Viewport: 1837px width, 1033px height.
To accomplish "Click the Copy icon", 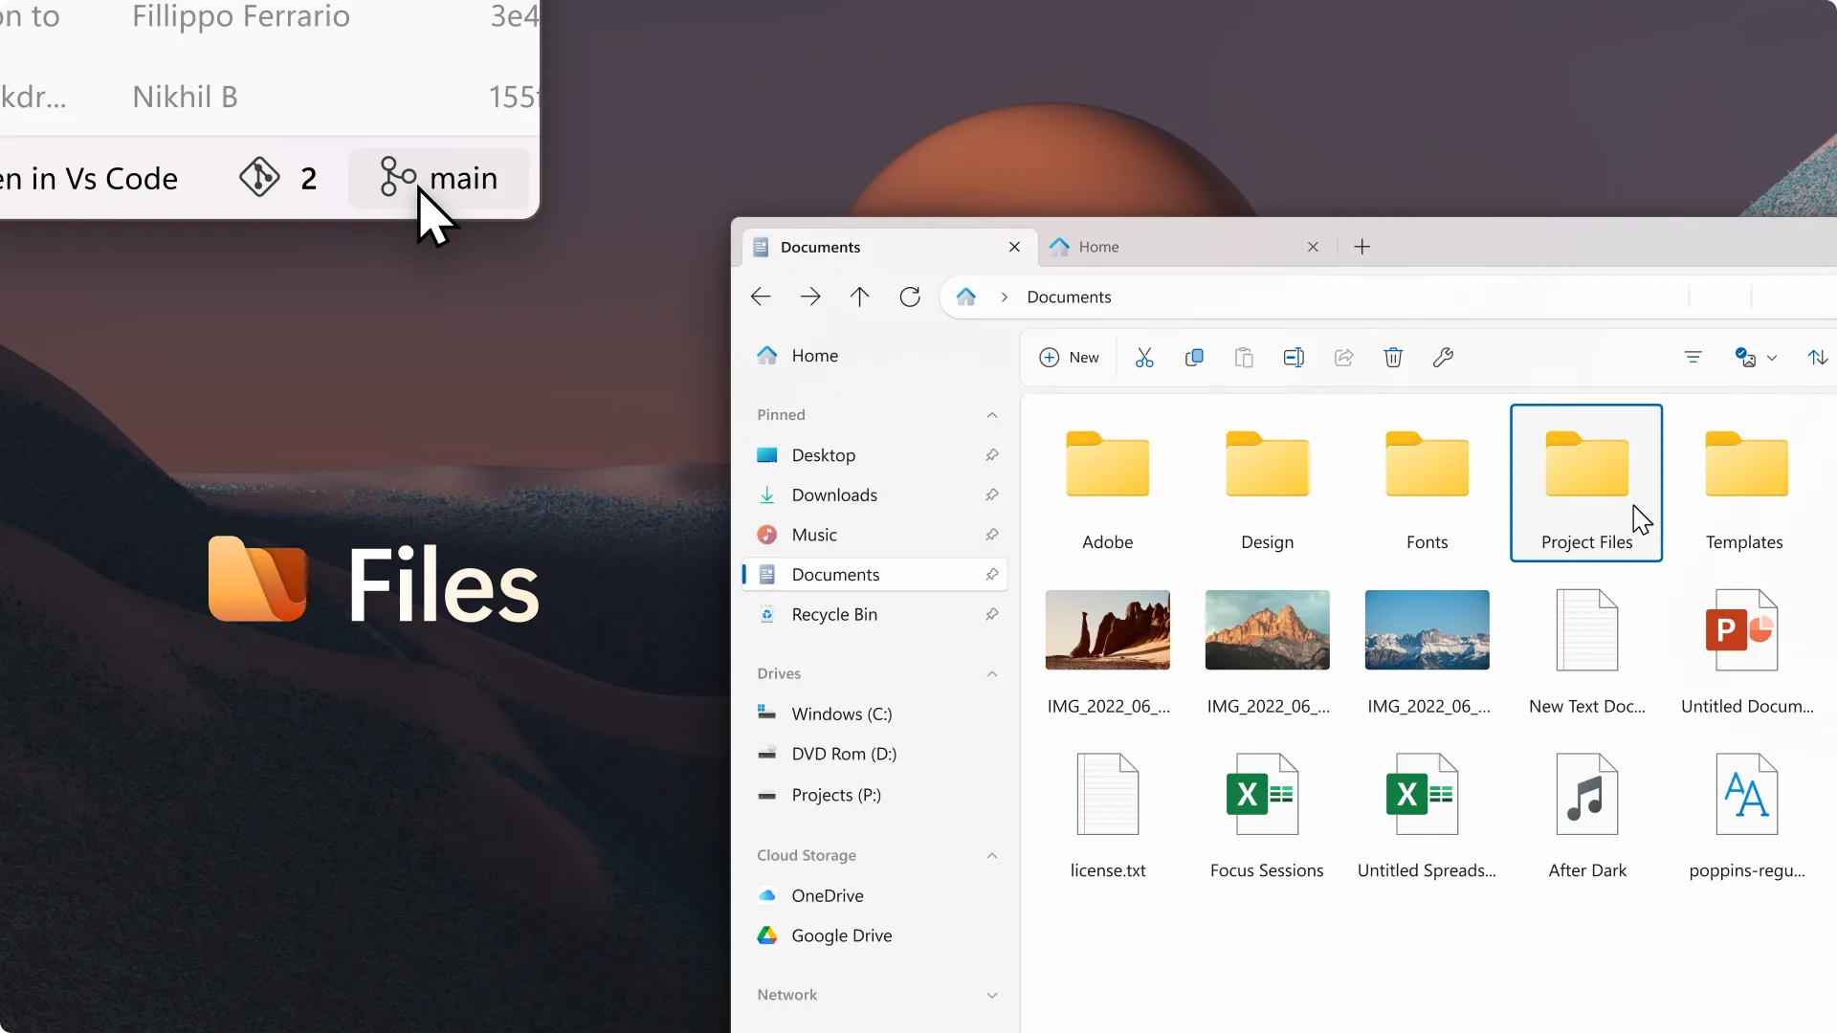I will click(1194, 357).
